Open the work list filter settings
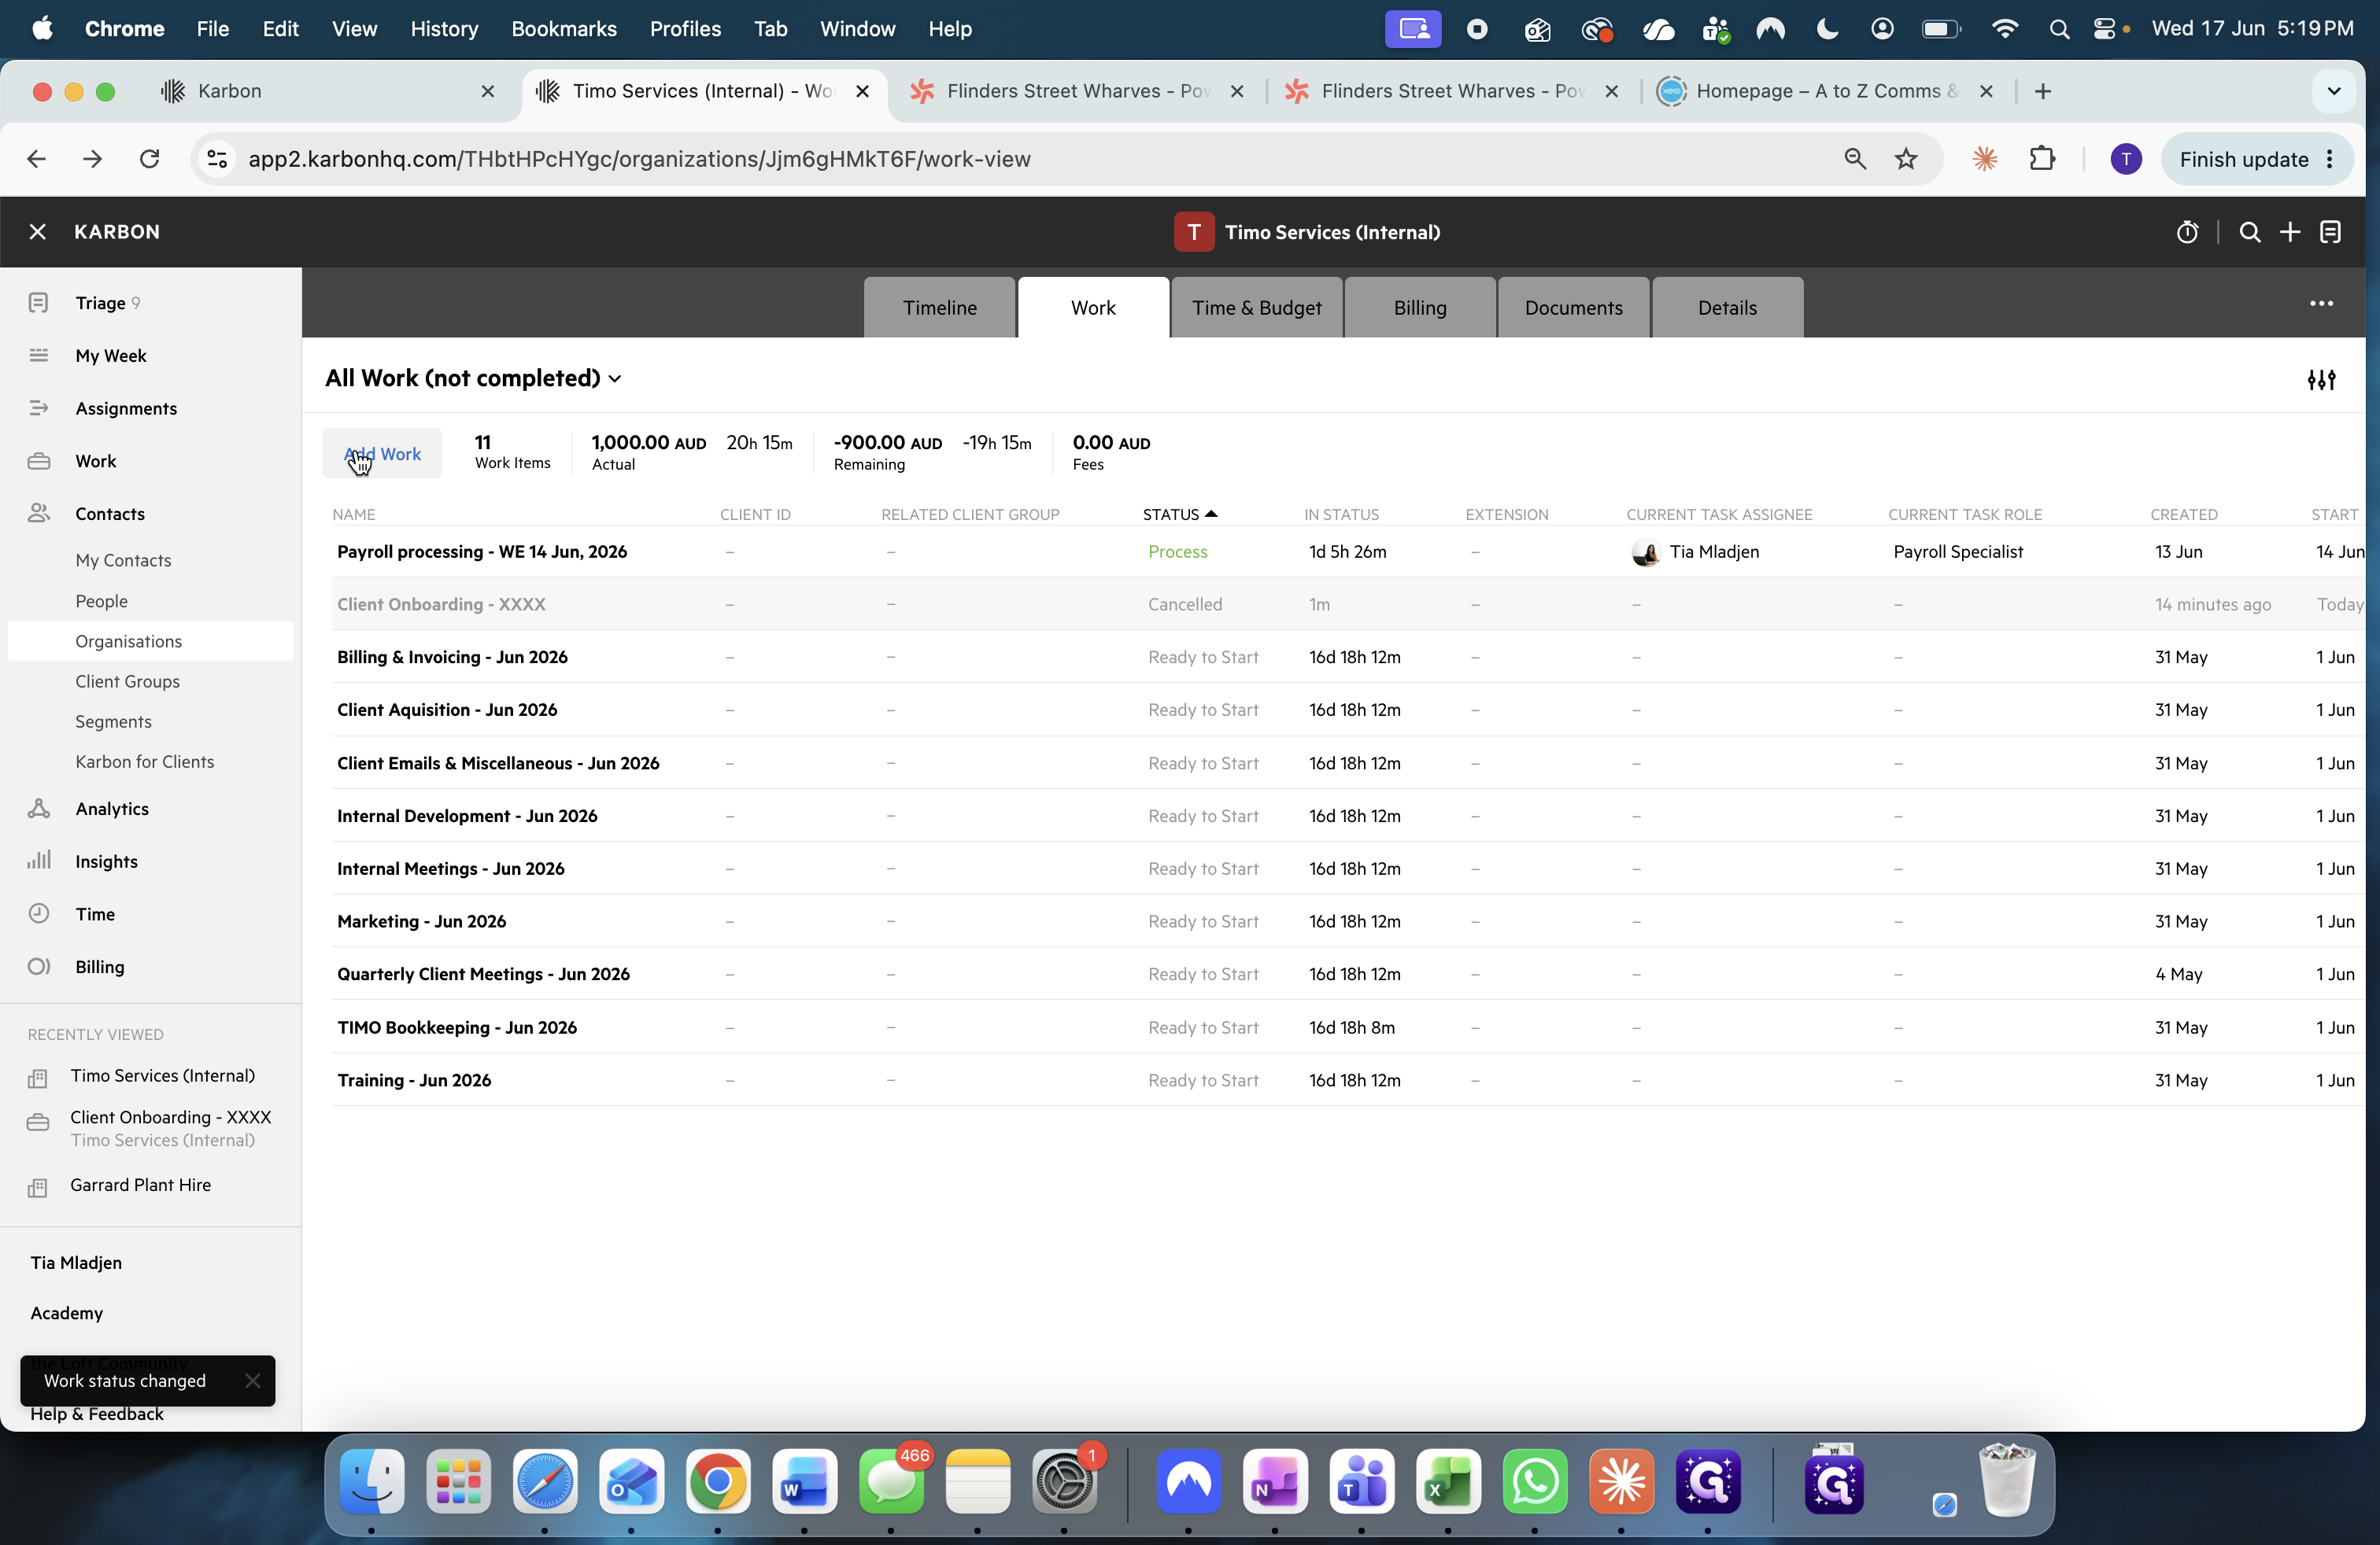 click(x=2321, y=378)
